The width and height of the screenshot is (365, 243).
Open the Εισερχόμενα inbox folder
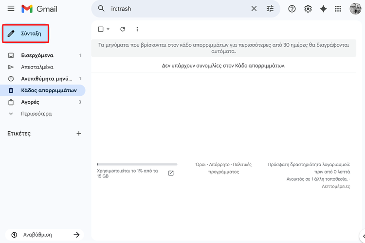(x=37, y=55)
